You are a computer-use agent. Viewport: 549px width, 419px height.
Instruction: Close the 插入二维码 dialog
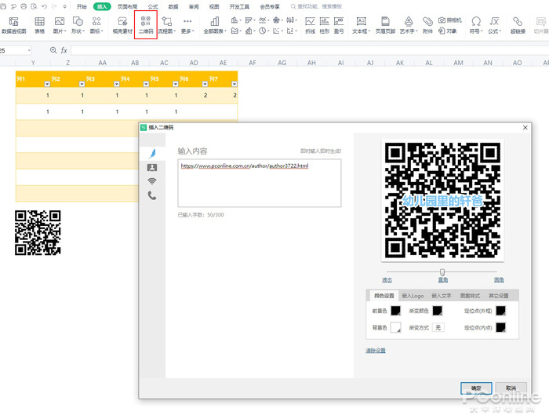point(525,128)
